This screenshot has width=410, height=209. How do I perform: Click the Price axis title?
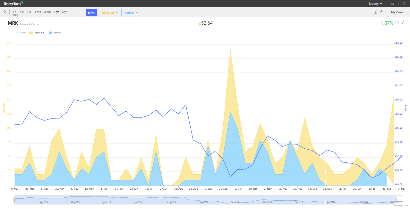point(406,108)
